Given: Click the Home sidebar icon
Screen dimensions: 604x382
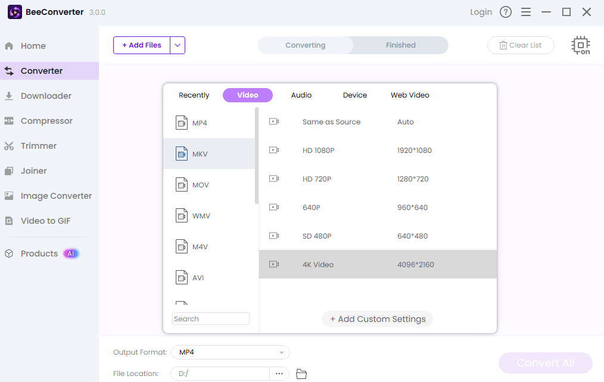Looking at the screenshot, I should [10, 46].
